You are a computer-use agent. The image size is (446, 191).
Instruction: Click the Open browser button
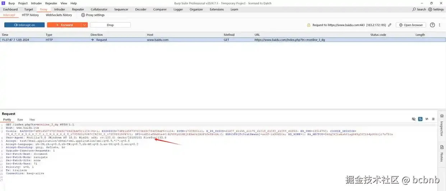[x=411, y=25]
